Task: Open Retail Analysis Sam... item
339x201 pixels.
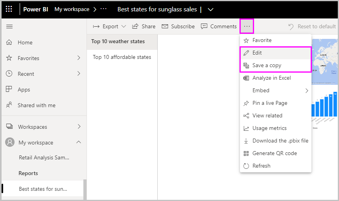Action: point(44,157)
